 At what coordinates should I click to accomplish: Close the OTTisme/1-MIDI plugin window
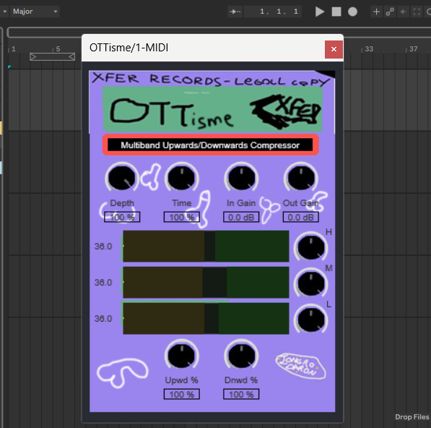(x=334, y=49)
